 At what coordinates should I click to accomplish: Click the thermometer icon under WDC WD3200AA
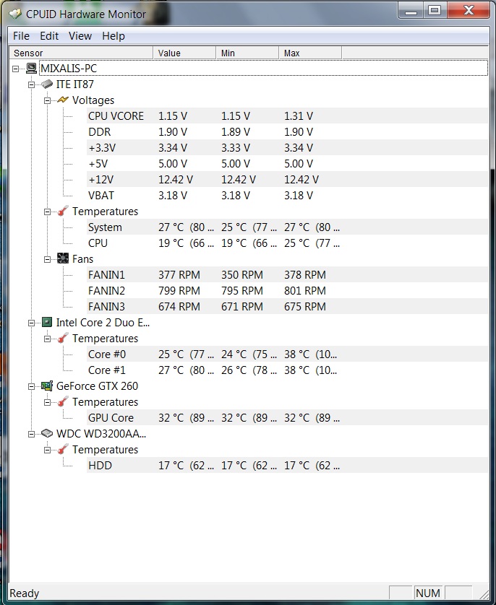63,450
